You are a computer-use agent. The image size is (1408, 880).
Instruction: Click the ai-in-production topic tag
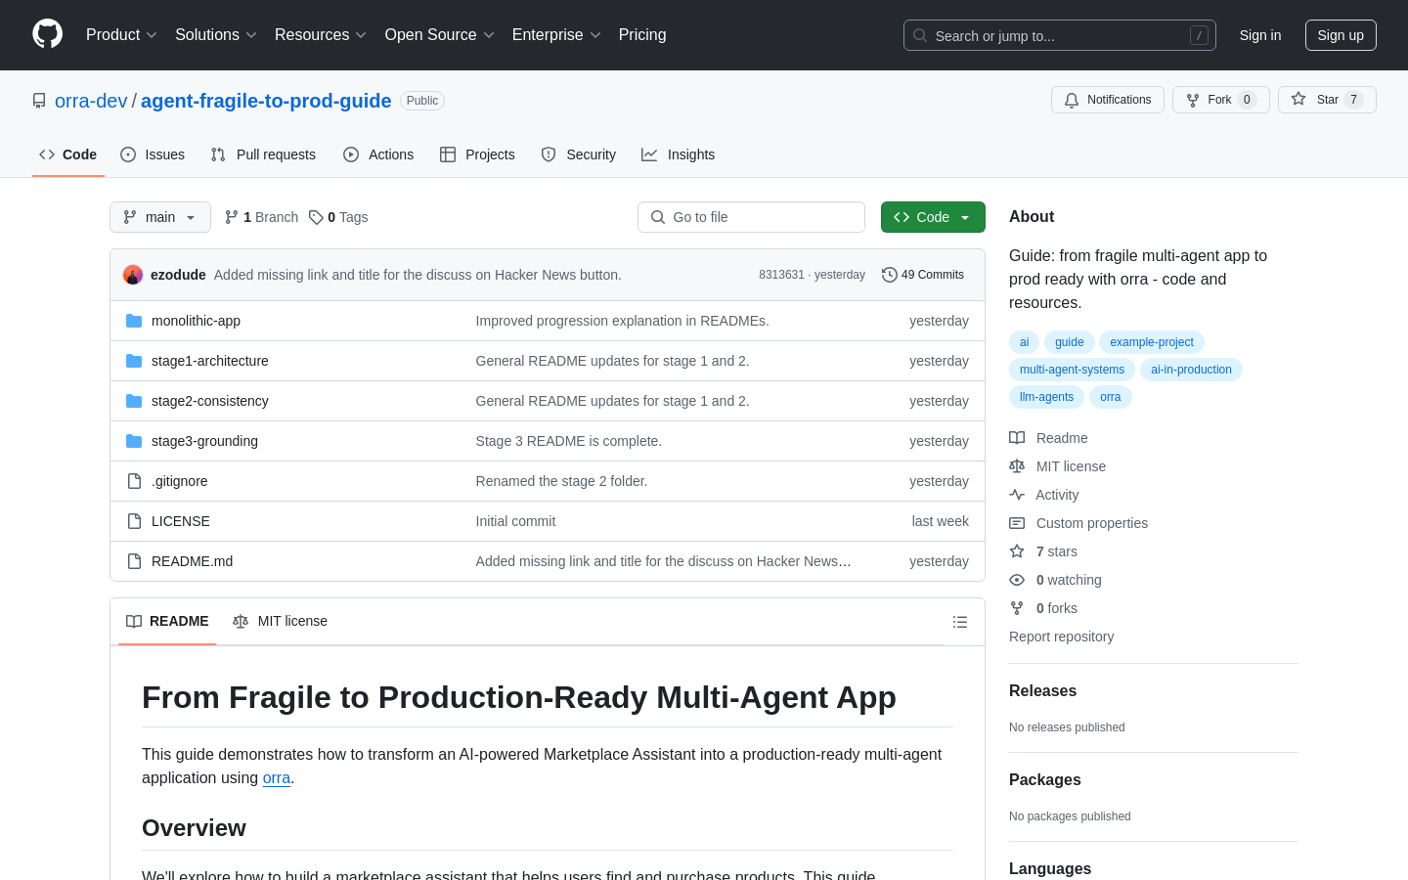click(x=1191, y=370)
